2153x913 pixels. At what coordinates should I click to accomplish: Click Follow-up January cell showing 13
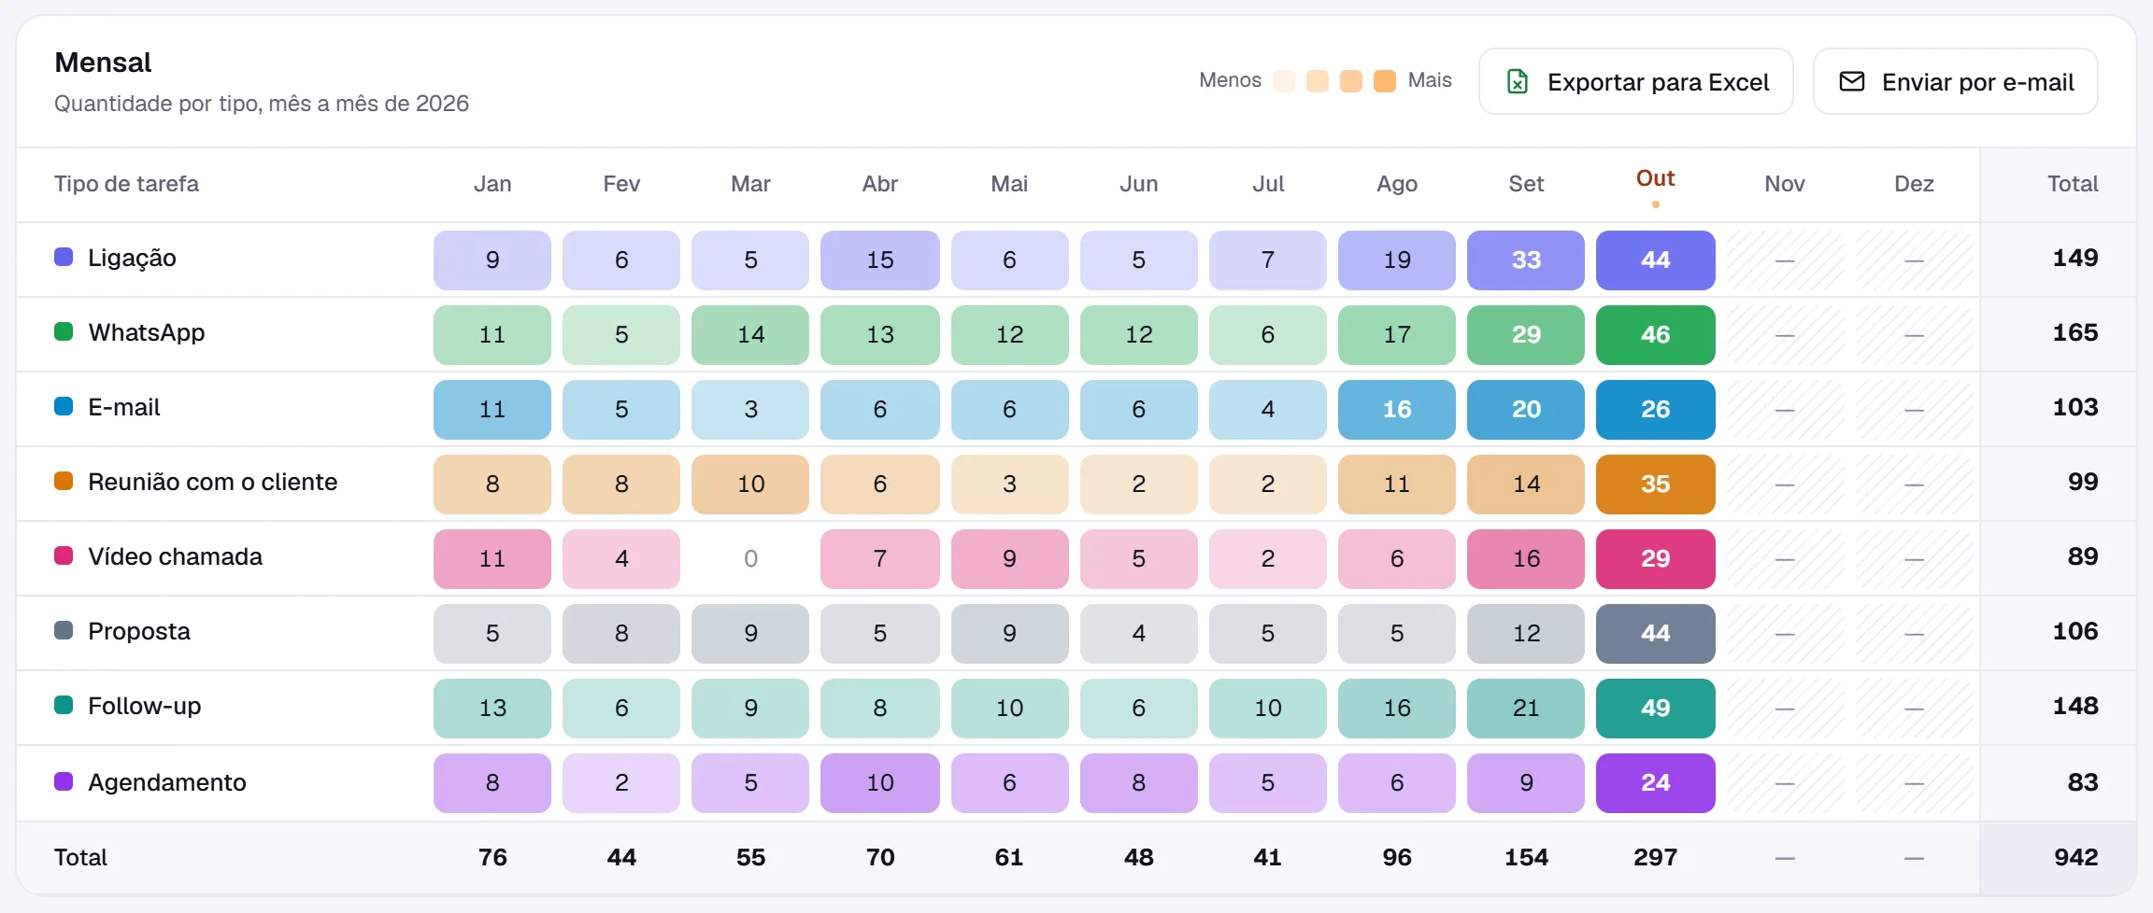[492, 708]
